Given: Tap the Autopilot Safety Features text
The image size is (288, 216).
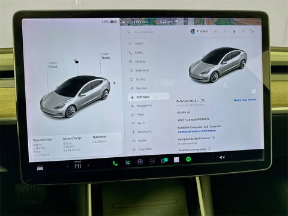Looking at the screenshot, I should pyautogui.click(x=194, y=139).
